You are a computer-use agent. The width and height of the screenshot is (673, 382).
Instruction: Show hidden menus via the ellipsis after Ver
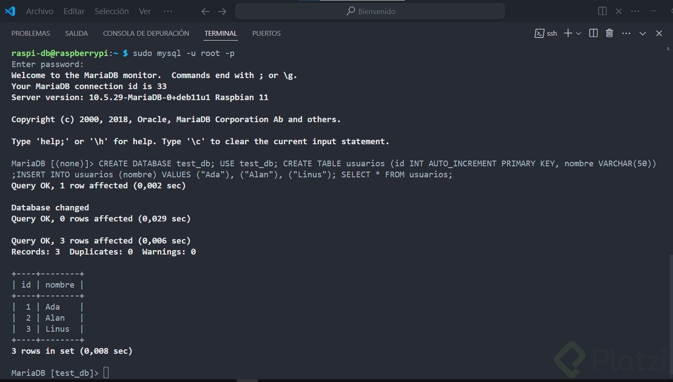point(168,11)
